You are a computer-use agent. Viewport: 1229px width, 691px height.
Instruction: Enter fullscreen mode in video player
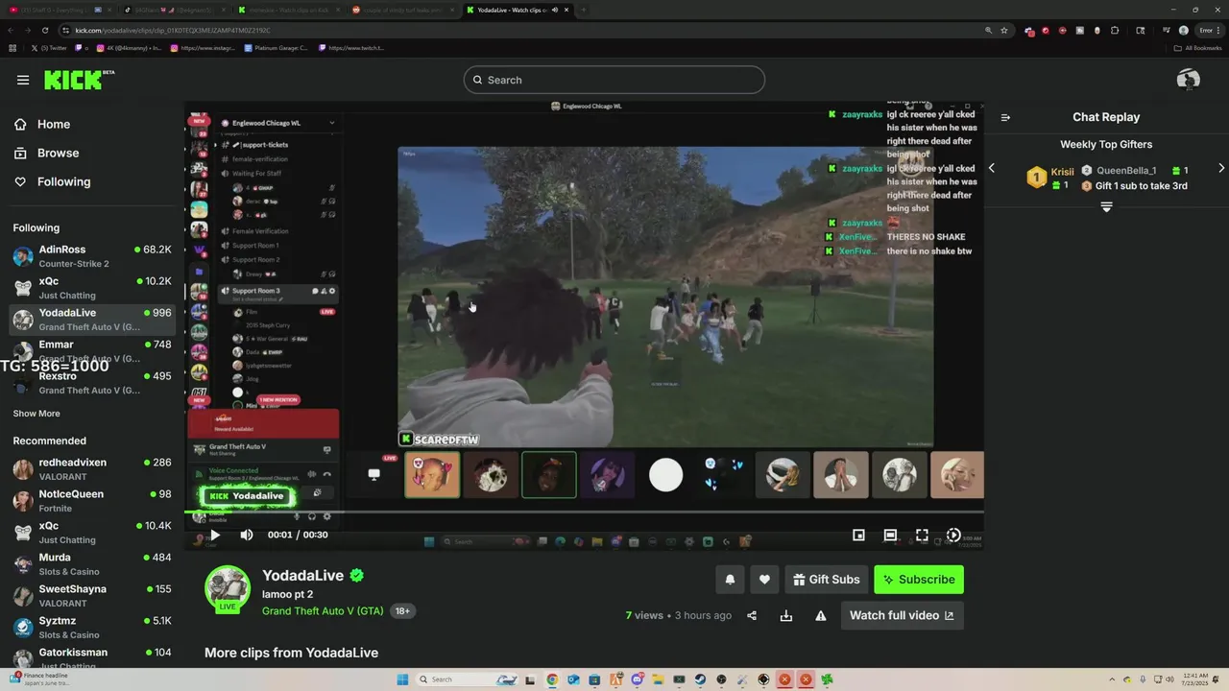tap(922, 535)
